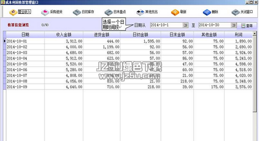
Task: Click profit cell 4,598.00
Action: pos(238,64)
